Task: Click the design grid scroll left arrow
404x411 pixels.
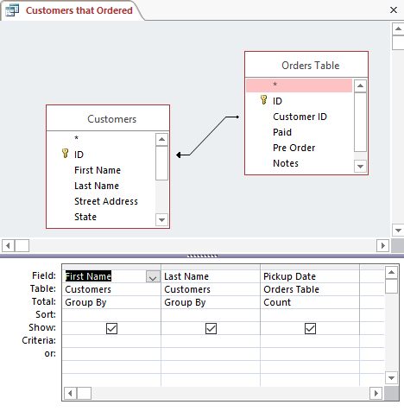Action: 70,393
